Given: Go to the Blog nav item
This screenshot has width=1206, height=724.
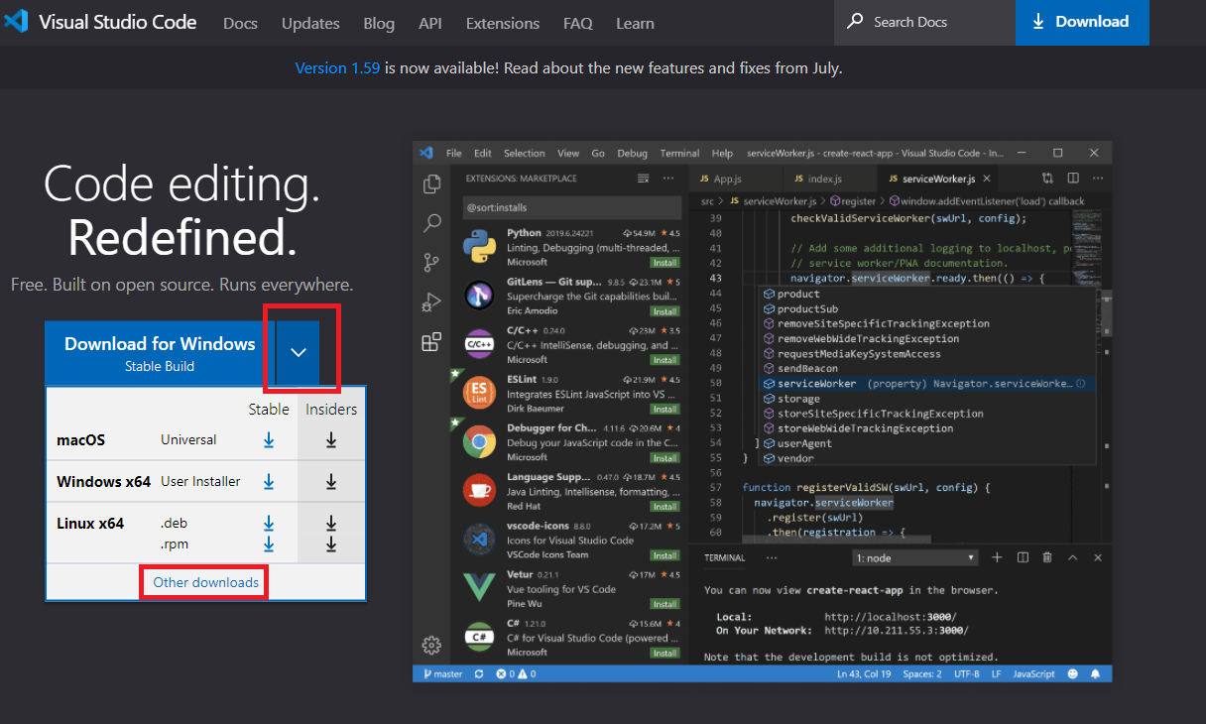Looking at the screenshot, I should tap(379, 23).
